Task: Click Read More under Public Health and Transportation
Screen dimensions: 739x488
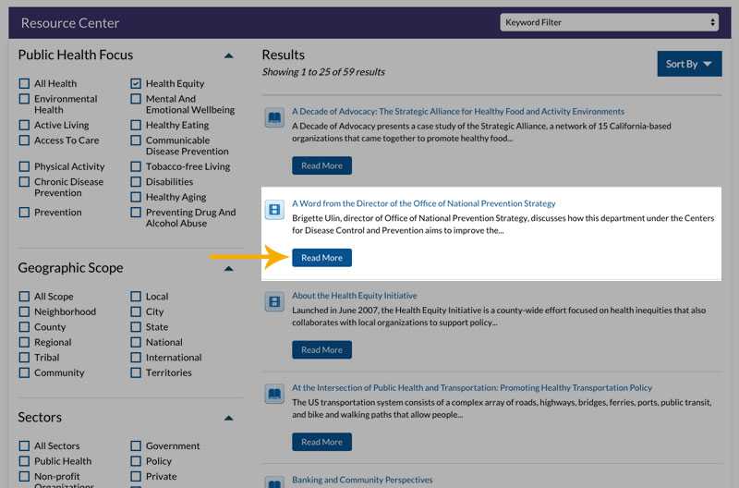Action: 321,442
